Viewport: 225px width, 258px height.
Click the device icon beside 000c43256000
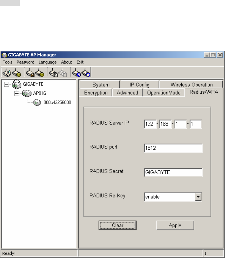37,102
